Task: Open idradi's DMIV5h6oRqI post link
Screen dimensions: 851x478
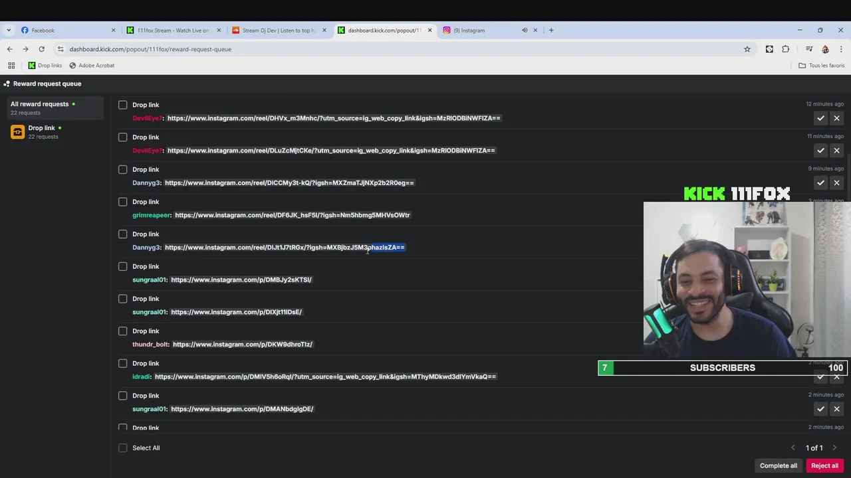Action: coord(325,377)
